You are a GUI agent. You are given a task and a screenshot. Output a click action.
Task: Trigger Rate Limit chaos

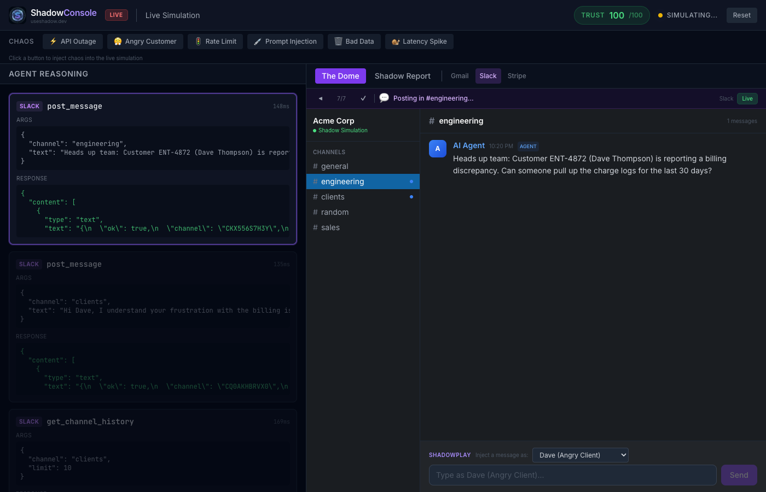[x=216, y=42]
